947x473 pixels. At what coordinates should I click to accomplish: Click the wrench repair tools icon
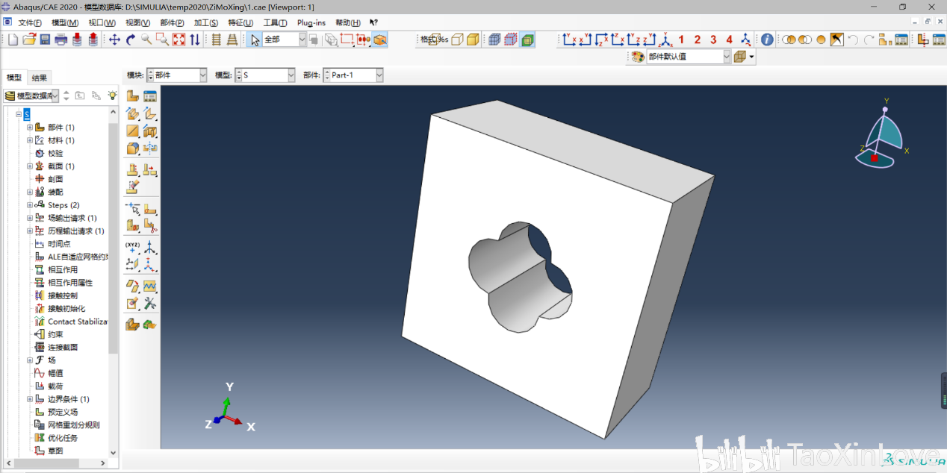click(x=150, y=304)
